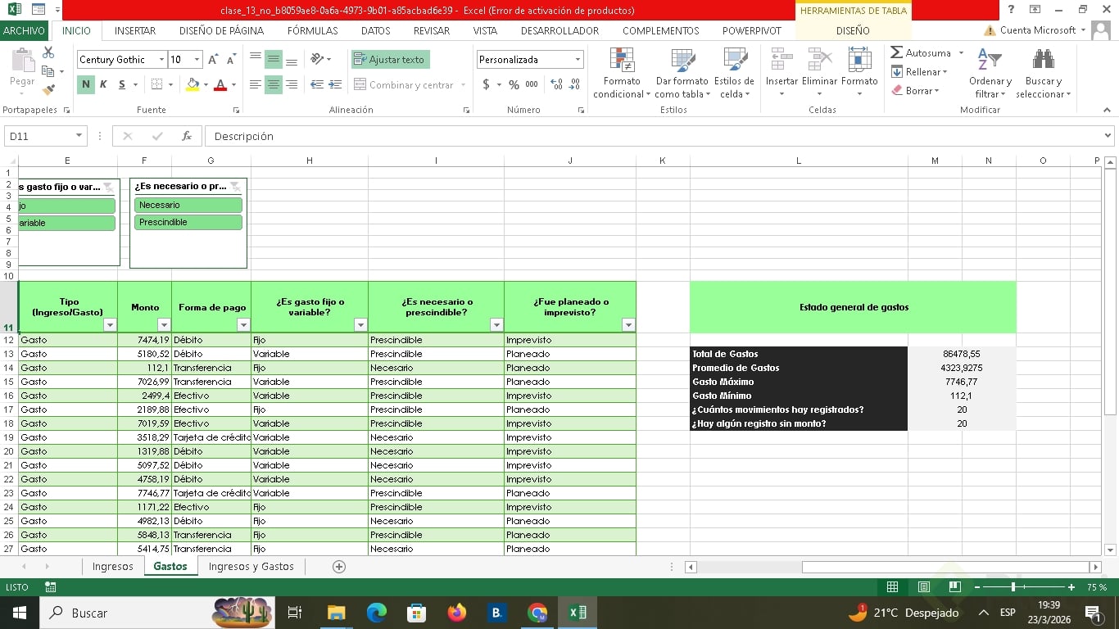Toggle the Necesario slicer item
This screenshot has width=1119, height=629.
coord(188,205)
